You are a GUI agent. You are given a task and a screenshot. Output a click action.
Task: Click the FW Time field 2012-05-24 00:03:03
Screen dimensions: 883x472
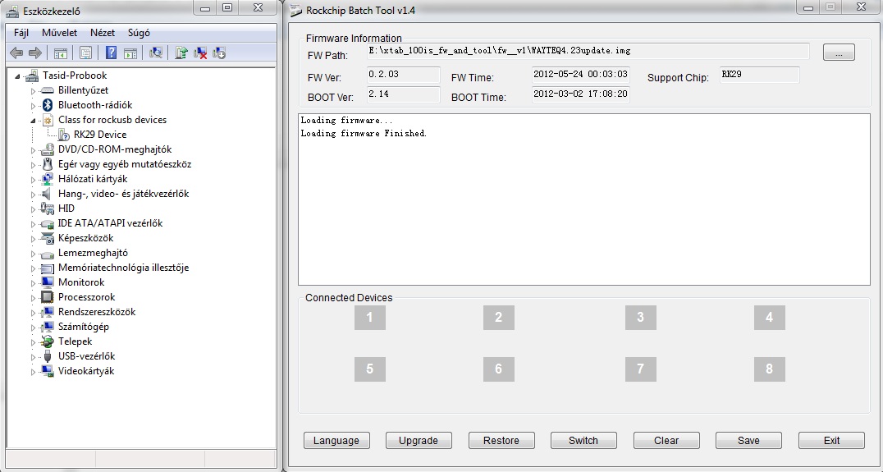[x=580, y=75]
